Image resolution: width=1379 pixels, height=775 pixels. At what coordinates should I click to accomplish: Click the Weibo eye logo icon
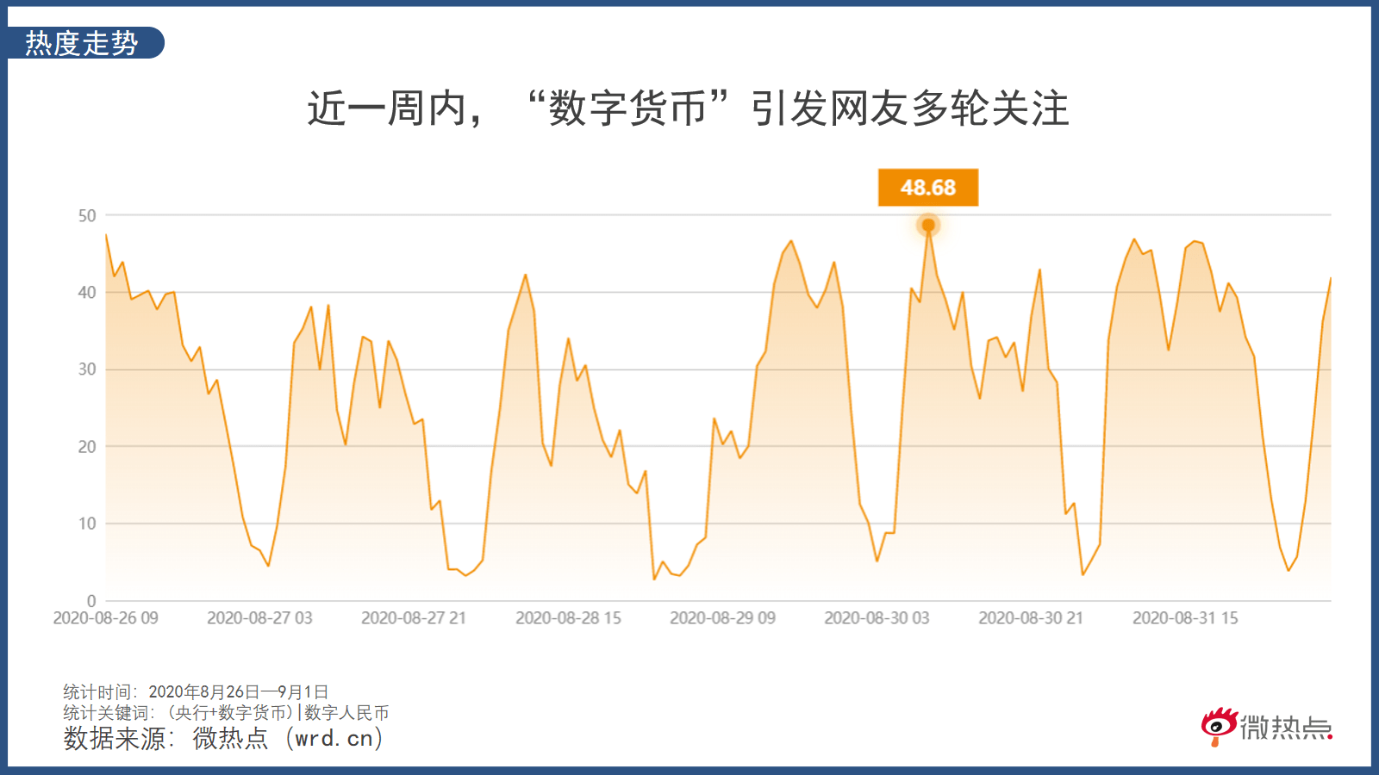click(1219, 728)
